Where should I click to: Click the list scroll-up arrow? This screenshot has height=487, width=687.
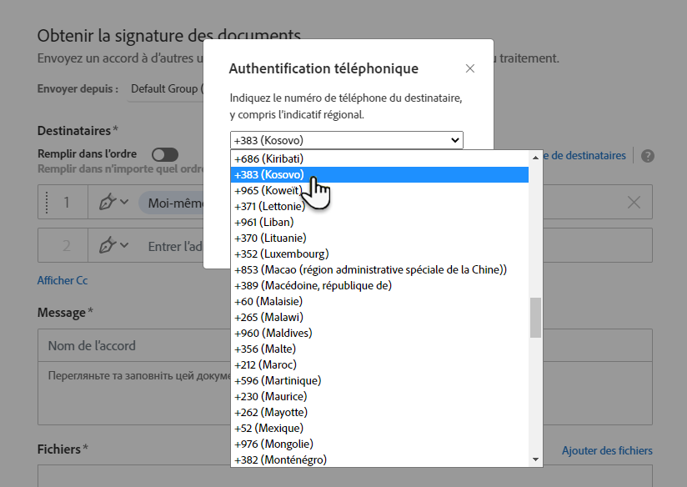535,157
